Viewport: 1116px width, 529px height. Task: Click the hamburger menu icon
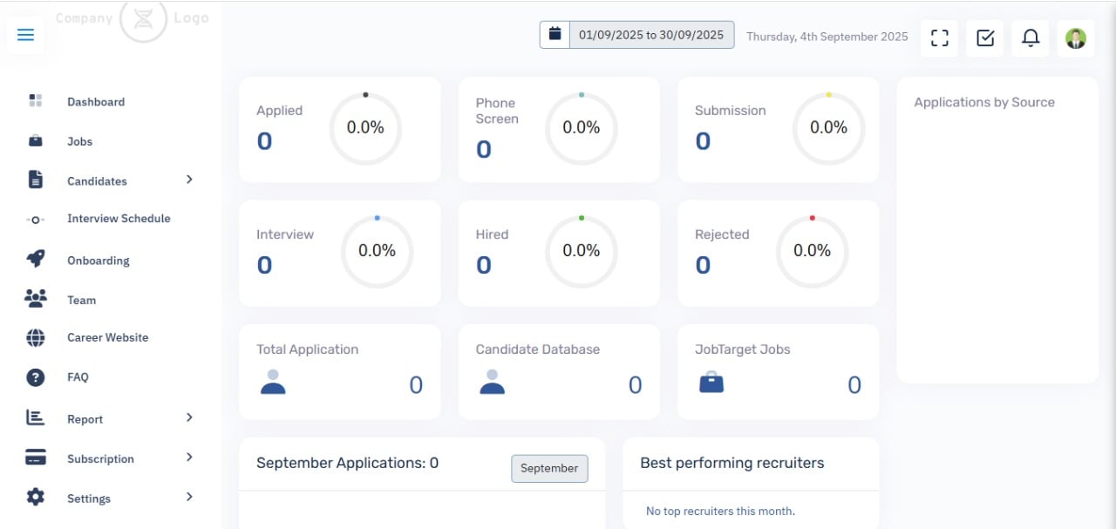click(x=25, y=35)
